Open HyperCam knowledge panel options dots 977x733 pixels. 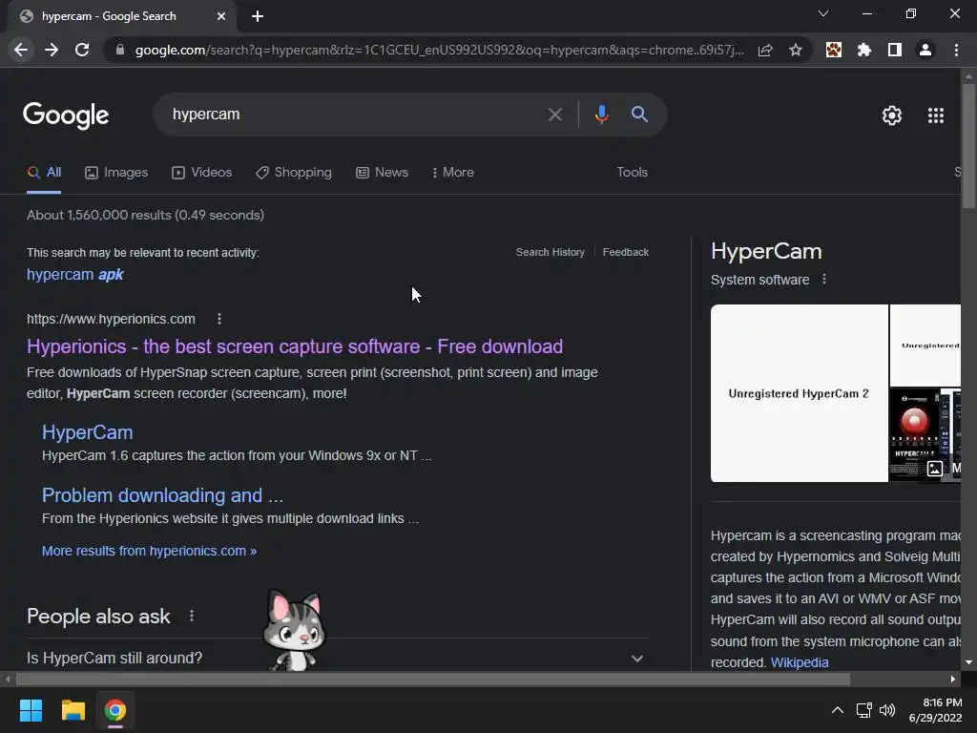(x=824, y=280)
